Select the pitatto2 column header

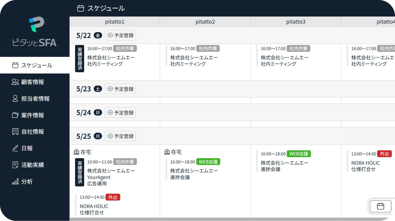[205, 22]
